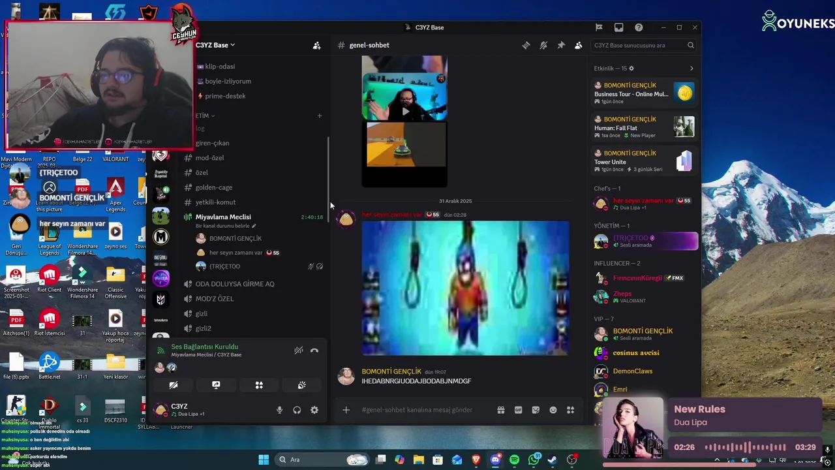The width and height of the screenshot is (835, 470).
Task: Open Business Tour activity card
Action: pos(645,93)
